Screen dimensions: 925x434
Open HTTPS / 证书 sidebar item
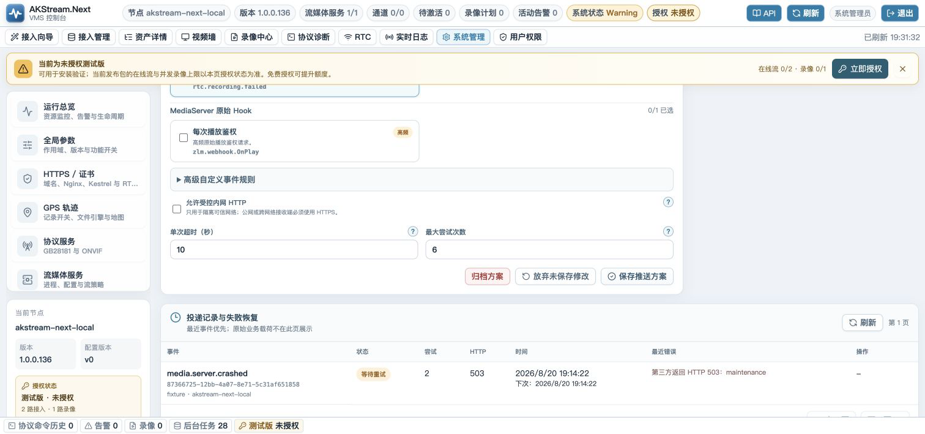[78, 178]
